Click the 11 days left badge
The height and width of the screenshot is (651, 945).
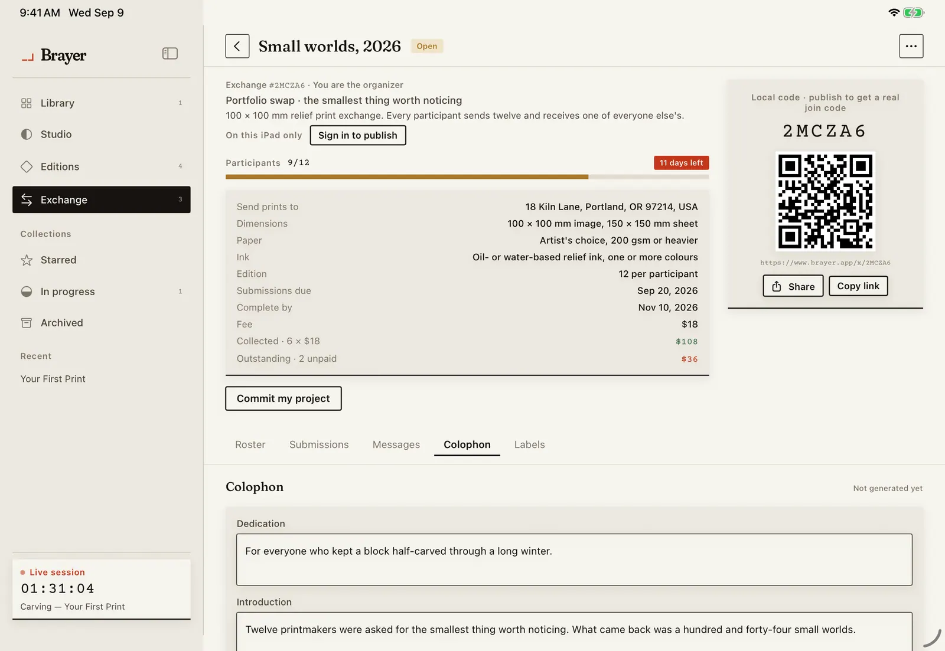point(682,163)
